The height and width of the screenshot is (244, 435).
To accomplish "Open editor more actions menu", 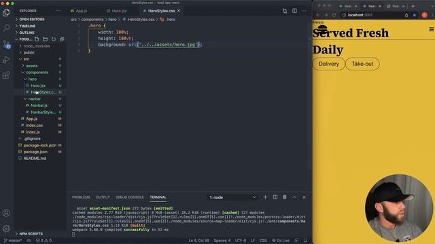I will click(x=304, y=11).
